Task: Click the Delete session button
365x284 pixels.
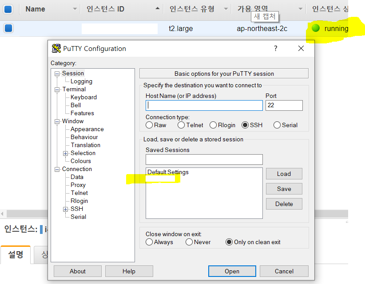Action: tap(284, 204)
